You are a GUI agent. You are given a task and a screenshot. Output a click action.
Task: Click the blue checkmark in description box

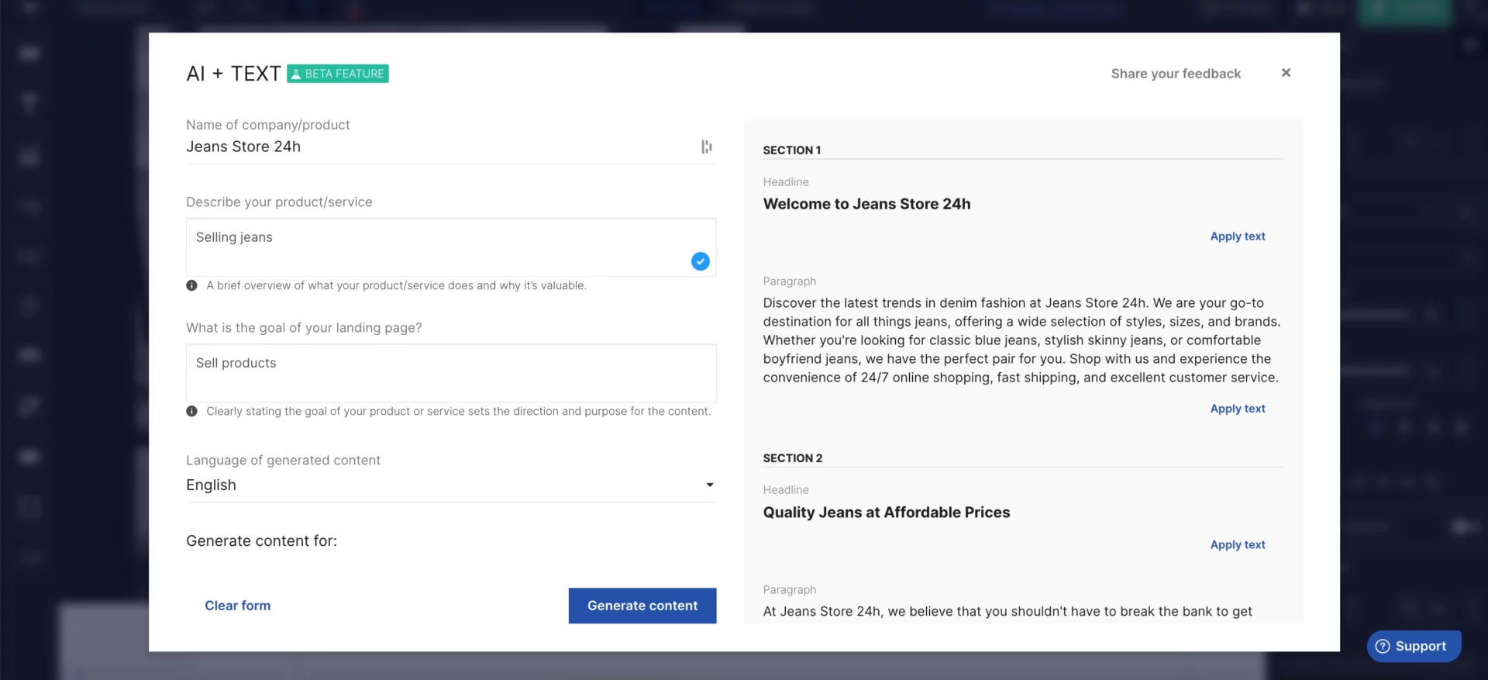coord(700,262)
